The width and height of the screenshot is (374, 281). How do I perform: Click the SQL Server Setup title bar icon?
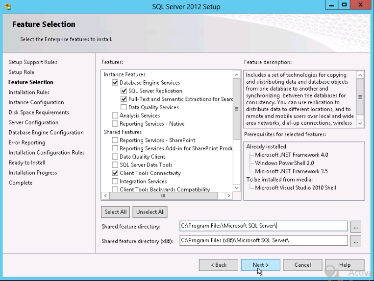[x=7, y=6]
